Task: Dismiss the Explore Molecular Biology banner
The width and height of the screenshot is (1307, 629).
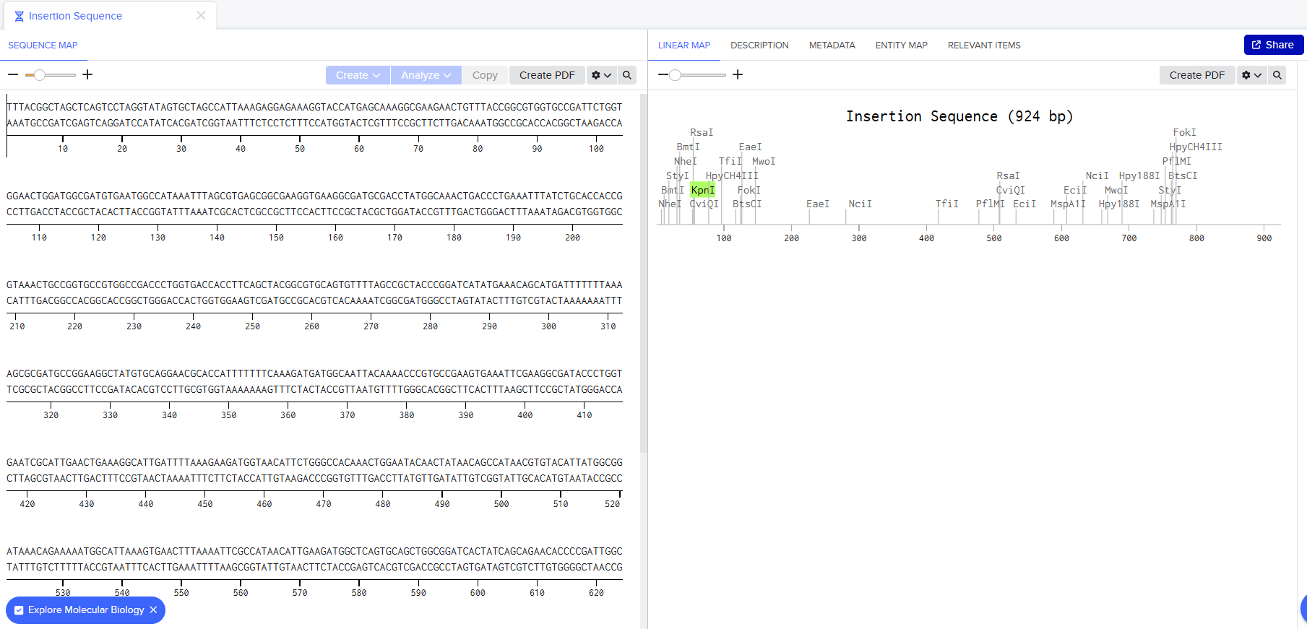Action: (153, 610)
